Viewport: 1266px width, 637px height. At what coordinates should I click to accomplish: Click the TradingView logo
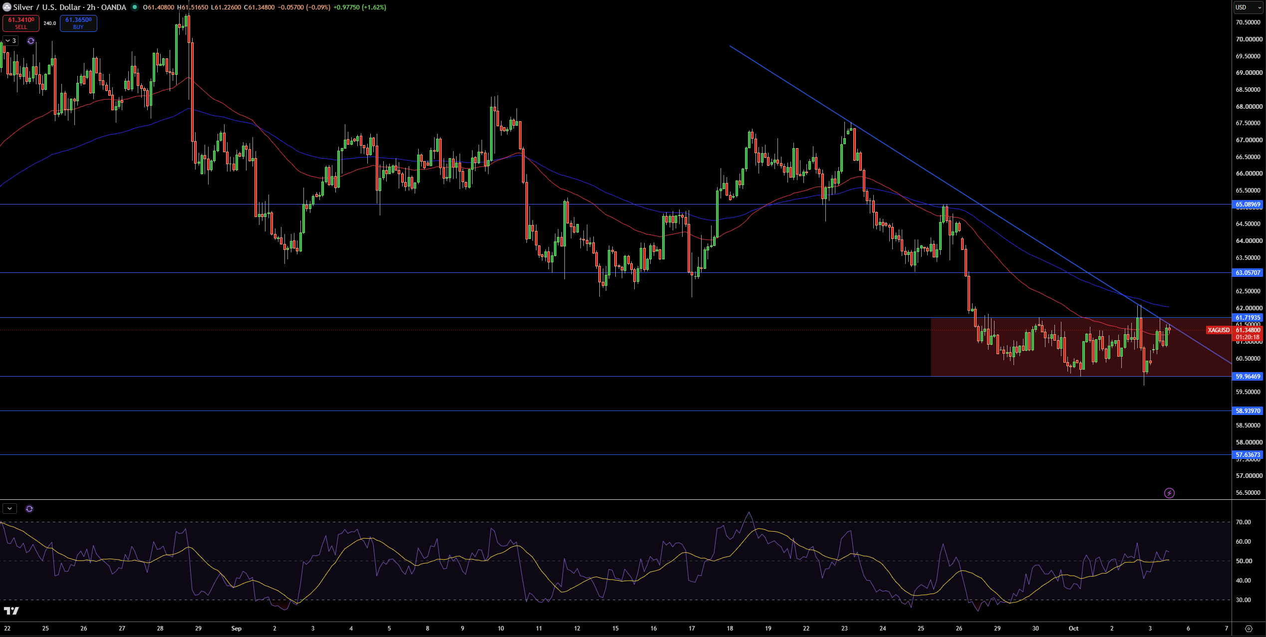coord(11,611)
